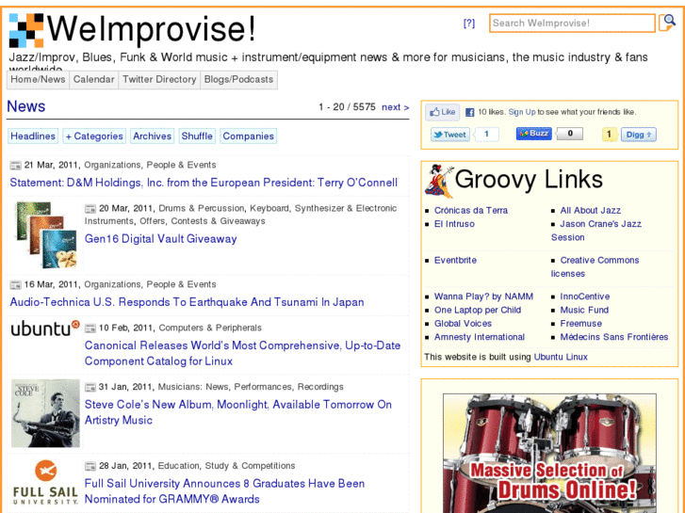
Task: Click news icon beside 20 Mar, 2011
Action: click(90, 209)
